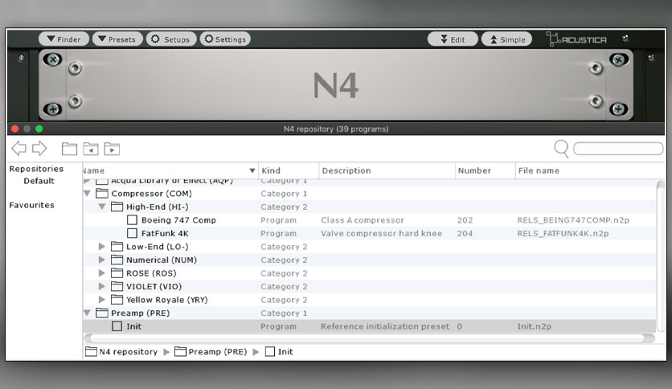The image size is (672, 389).
Task: Click 'Valve compressor hard knee' description
Action: coord(382,233)
